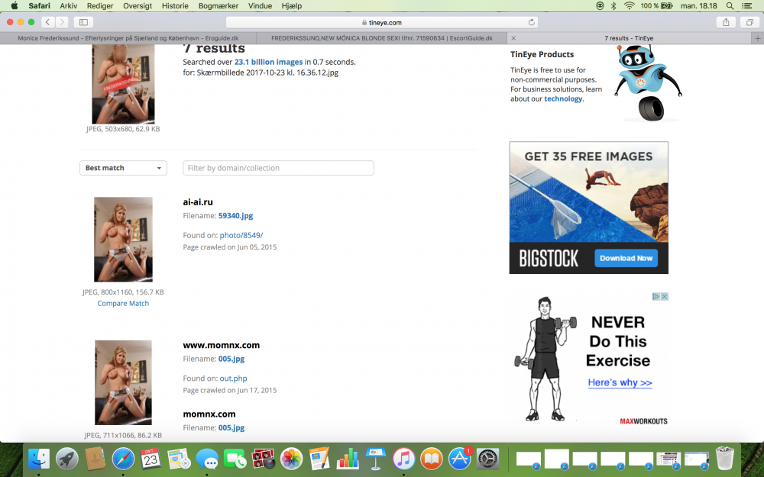This screenshot has height=477, width=764.
Task: Follow the 'Here's why >>' ad link
Action: pos(620,382)
